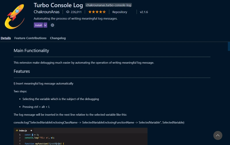This screenshot has width=230, height=145.
Task: Click the console.log example syntax line
Action: point(99,122)
